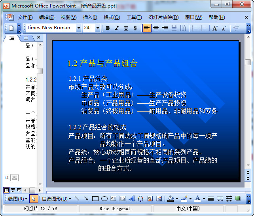Open the 插入(I) menu
The image size is (254, 216).
pos(90,17)
